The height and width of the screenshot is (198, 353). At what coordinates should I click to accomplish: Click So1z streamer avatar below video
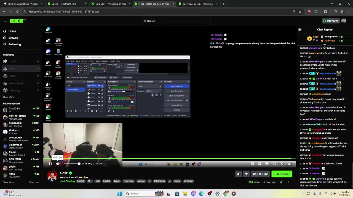pyautogui.click(x=52, y=176)
